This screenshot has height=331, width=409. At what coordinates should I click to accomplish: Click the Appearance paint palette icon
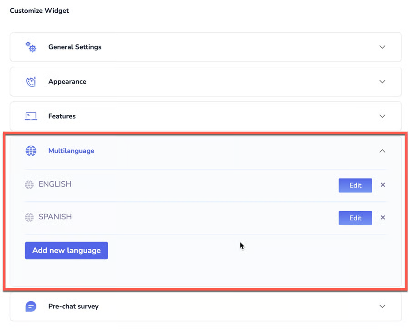(31, 82)
